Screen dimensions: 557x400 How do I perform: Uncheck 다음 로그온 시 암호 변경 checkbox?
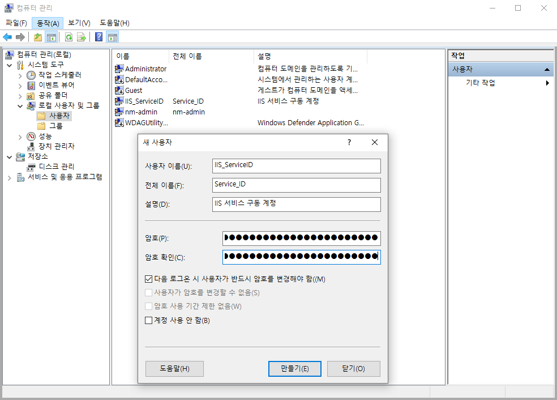[148, 279]
